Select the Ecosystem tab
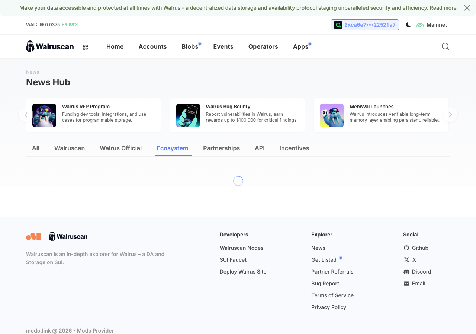The width and height of the screenshot is (476, 334). [x=173, y=148]
